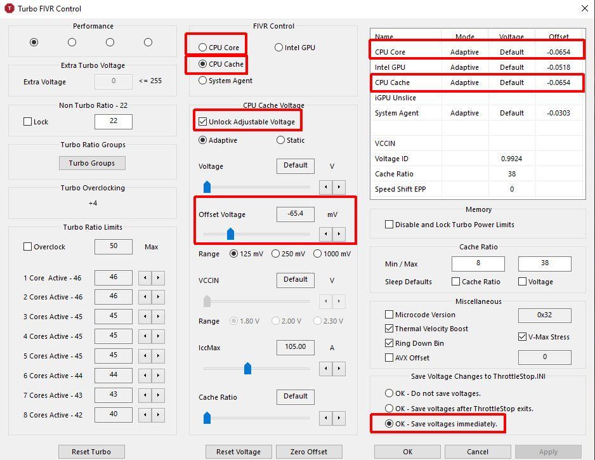Click Cache Ratio Min field showing 8

click(478, 263)
